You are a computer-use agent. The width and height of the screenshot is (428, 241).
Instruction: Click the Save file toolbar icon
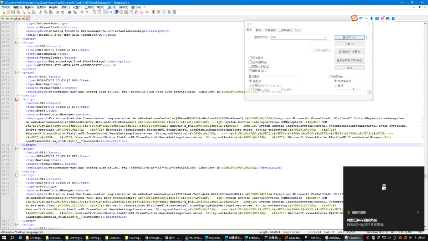click(x=13, y=12)
